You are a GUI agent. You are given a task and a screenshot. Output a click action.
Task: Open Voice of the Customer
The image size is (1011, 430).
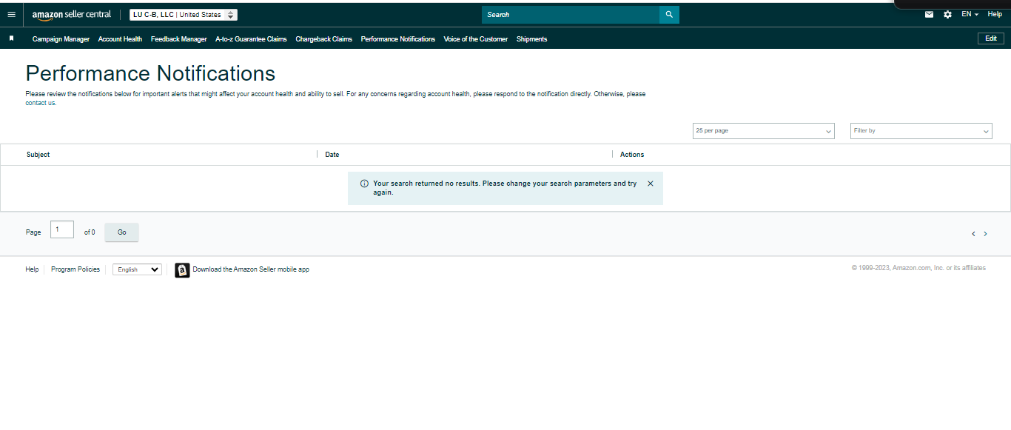point(476,39)
